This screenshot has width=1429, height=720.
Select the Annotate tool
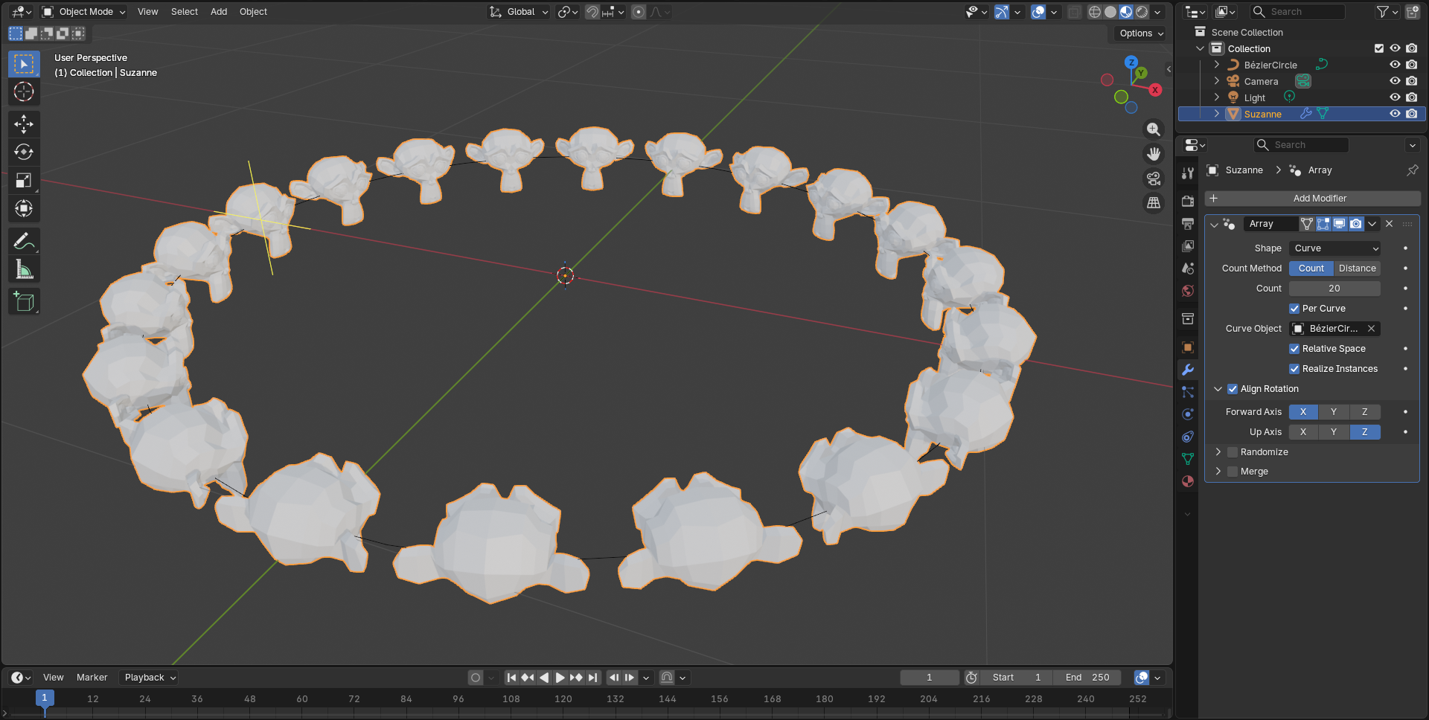[x=24, y=241]
